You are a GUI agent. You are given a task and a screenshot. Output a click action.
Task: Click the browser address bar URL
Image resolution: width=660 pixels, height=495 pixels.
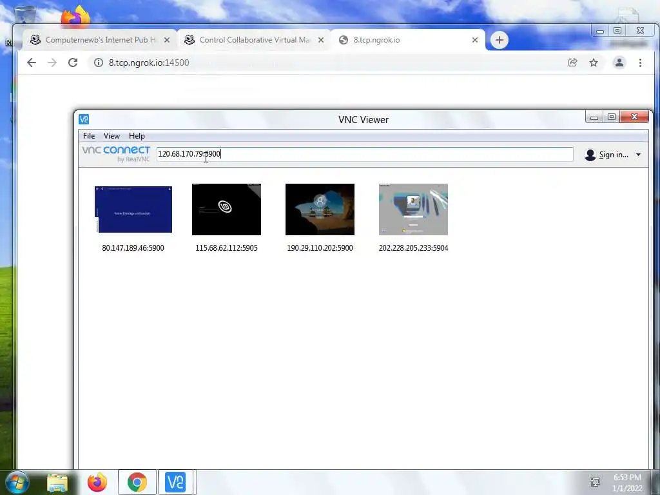point(149,63)
